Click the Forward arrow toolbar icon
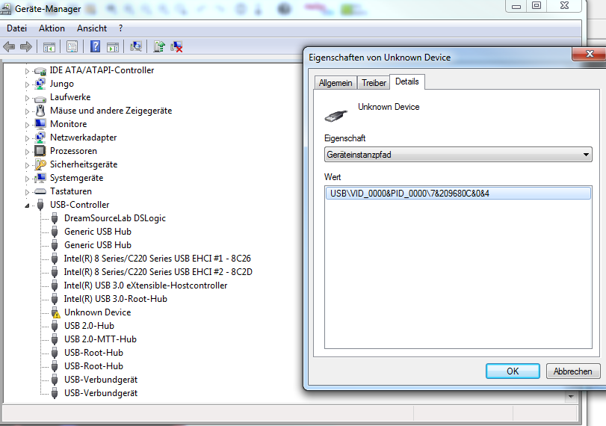The height and width of the screenshot is (426, 606). (x=26, y=47)
